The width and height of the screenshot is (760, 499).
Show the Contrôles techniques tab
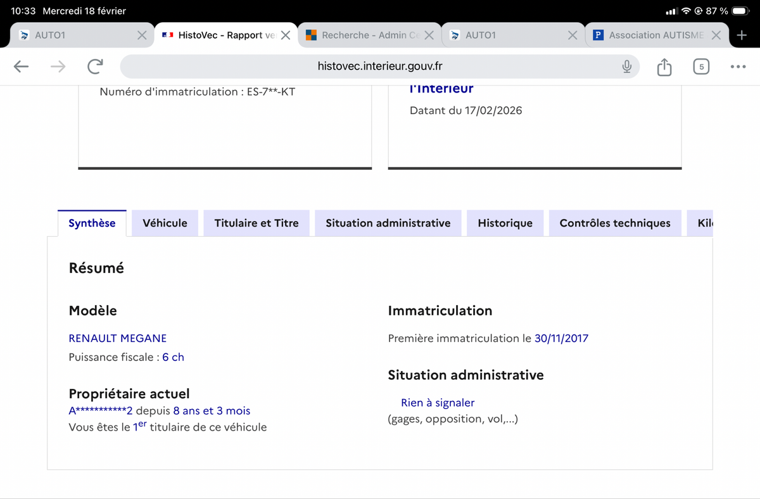[x=614, y=223]
